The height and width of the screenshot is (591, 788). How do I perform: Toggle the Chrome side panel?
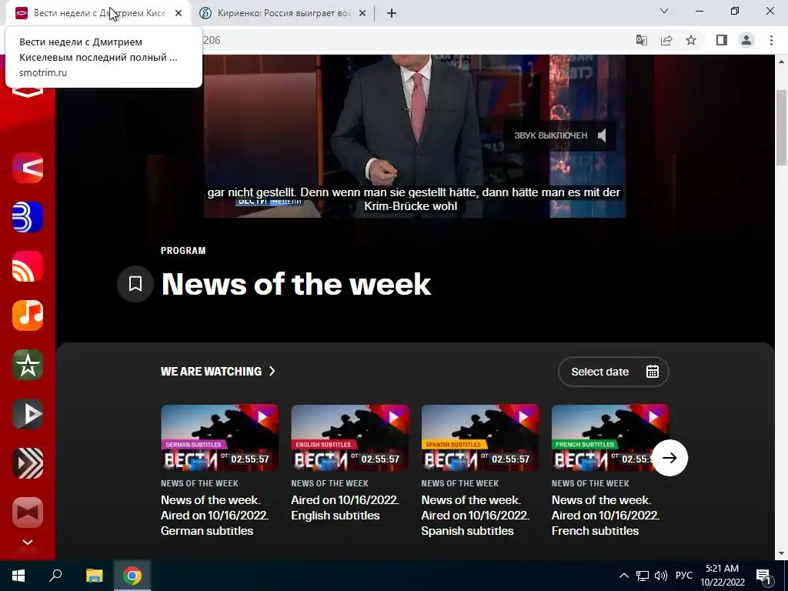722,40
